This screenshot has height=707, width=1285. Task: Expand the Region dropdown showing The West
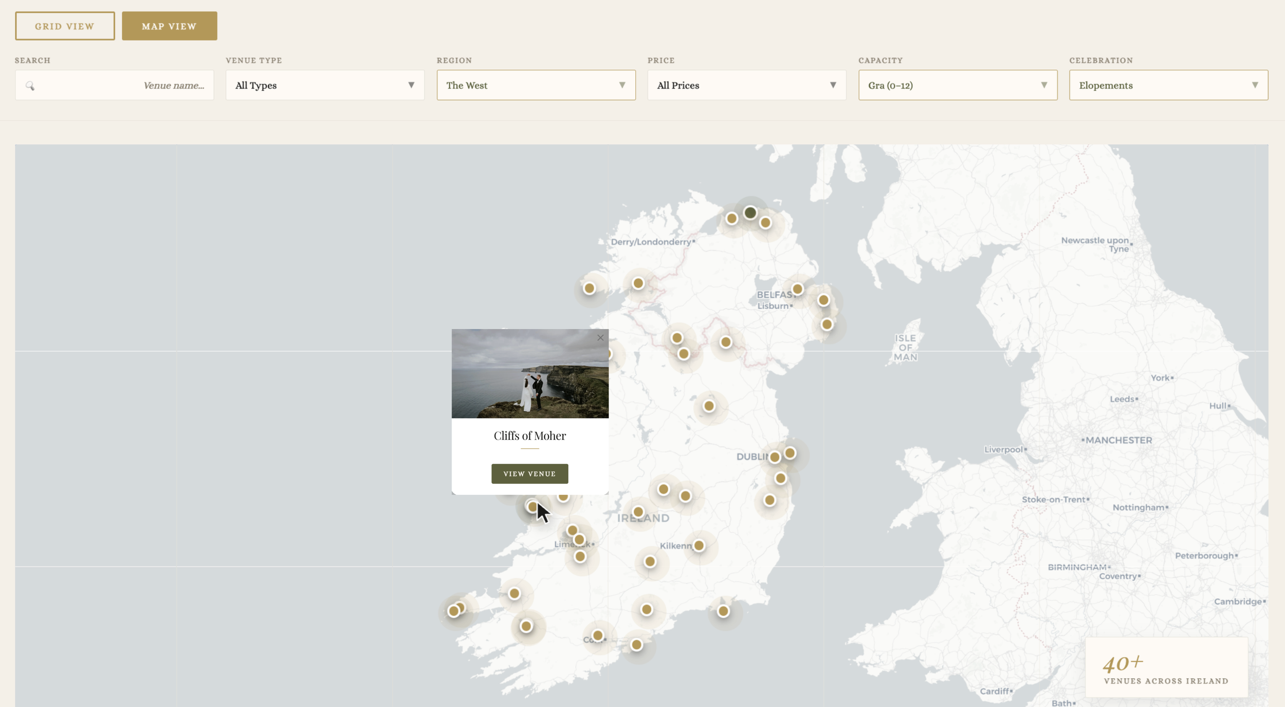tap(536, 85)
